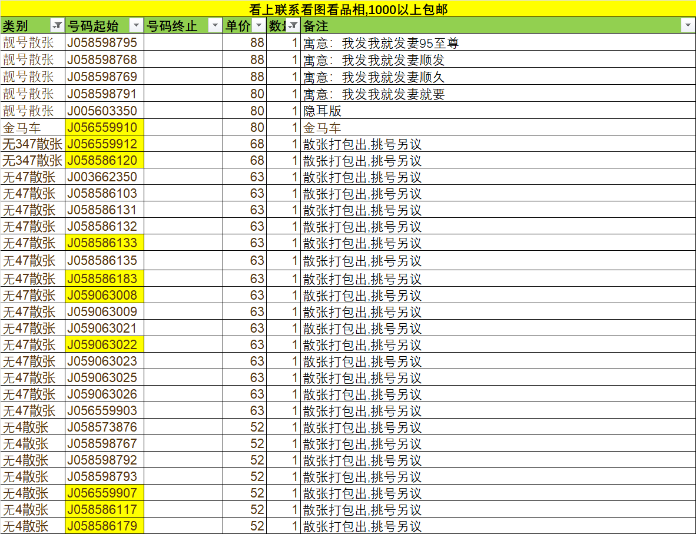Open the 数量 column filter dropdown
Viewport: 696px width, 534px height.
pos(293,26)
